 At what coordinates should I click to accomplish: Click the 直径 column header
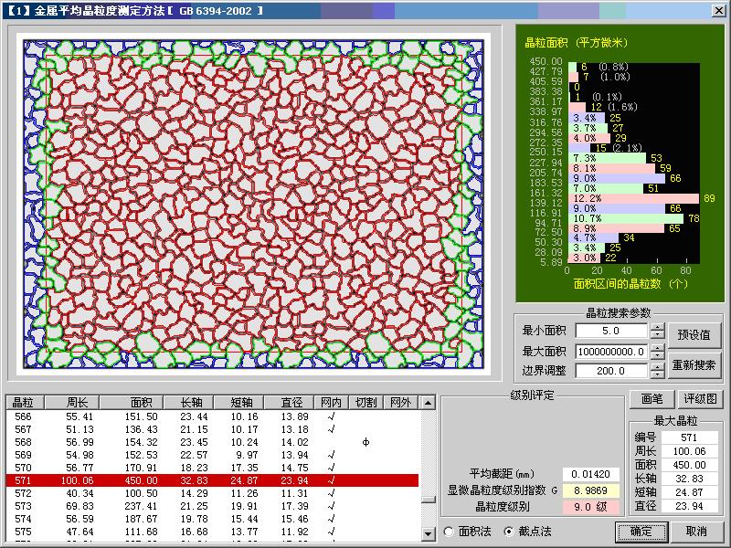tap(291, 402)
